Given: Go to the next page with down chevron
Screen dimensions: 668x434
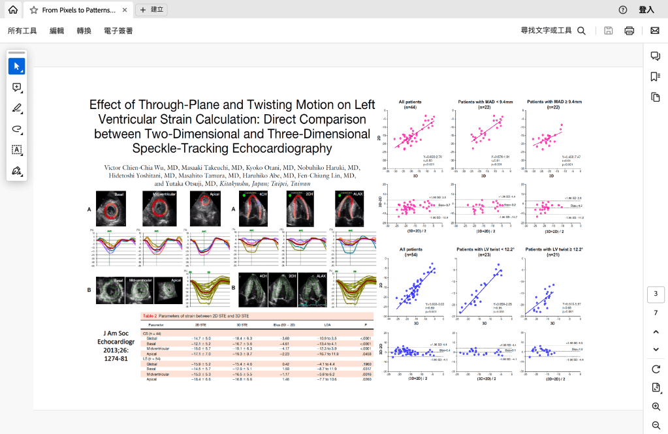Looking at the screenshot, I should point(656,349).
